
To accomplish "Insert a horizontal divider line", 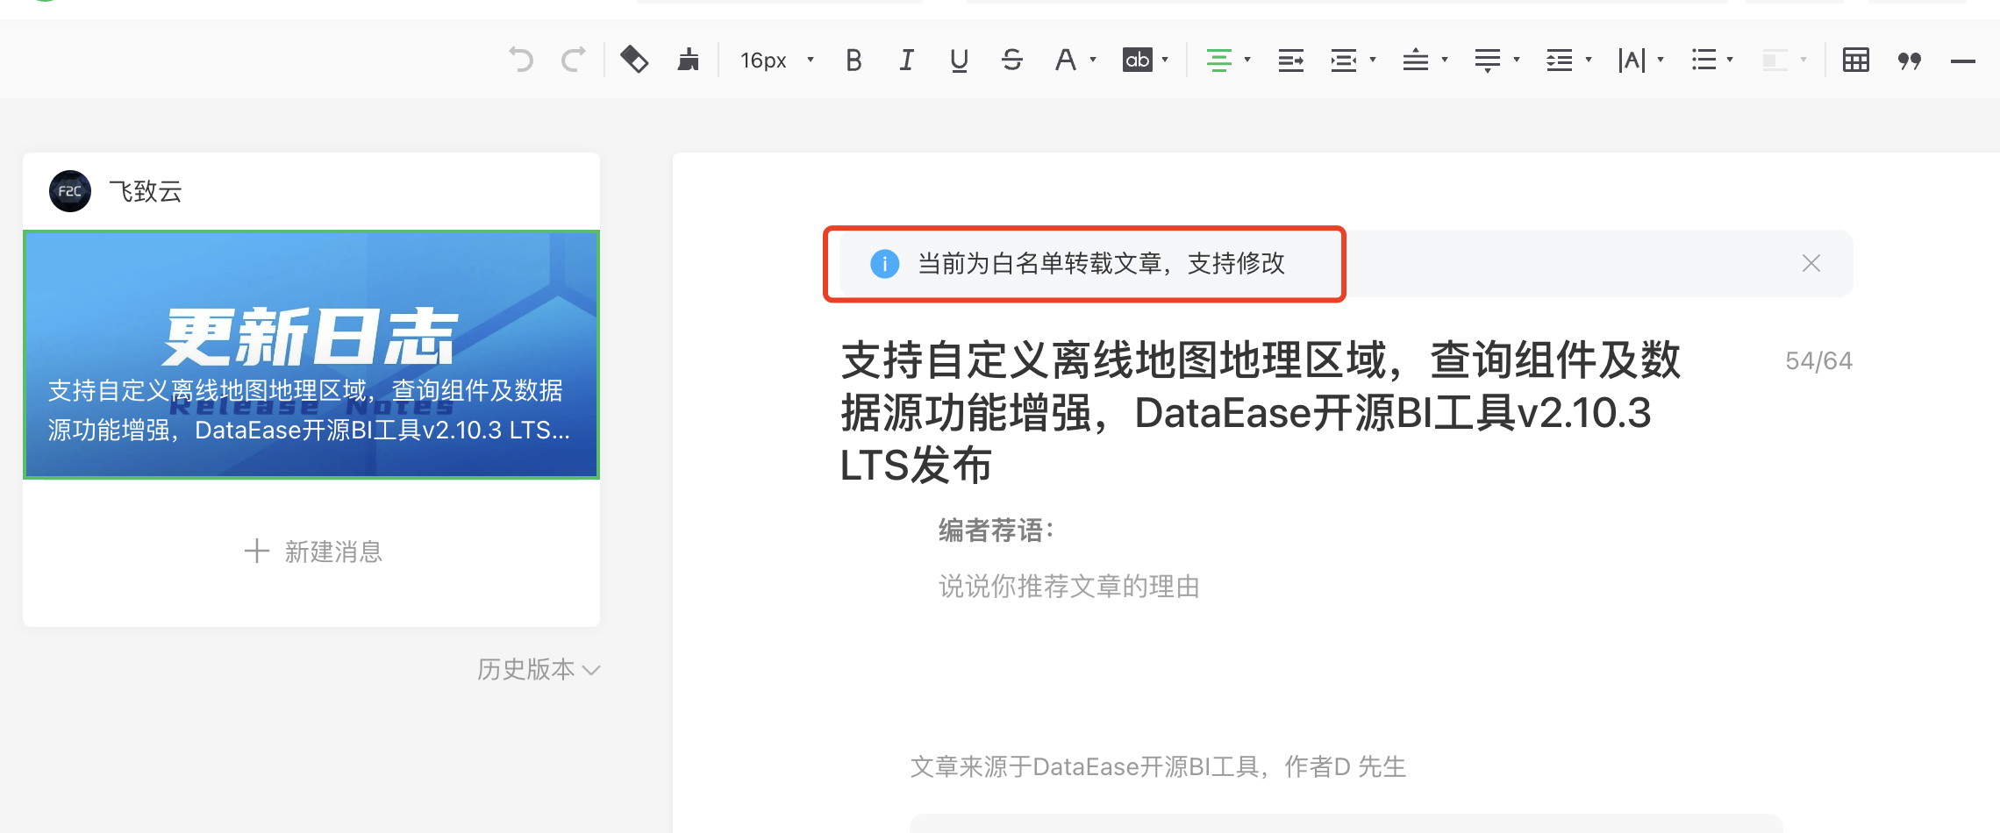I will (x=1963, y=61).
